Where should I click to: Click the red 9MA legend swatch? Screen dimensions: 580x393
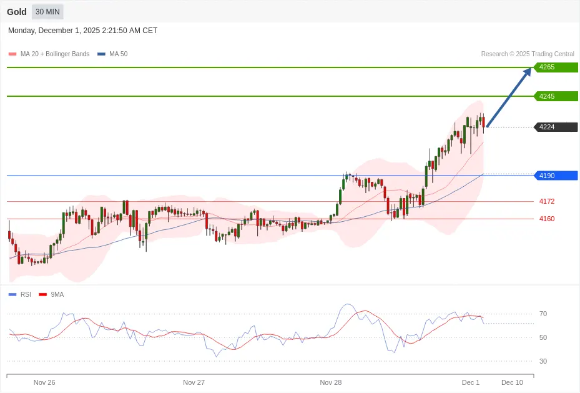[x=43, y=294]
